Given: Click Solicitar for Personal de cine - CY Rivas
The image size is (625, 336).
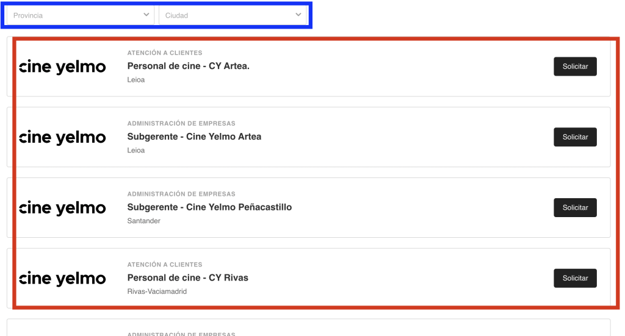Looking at the screenshot, I should coord(575,278).
